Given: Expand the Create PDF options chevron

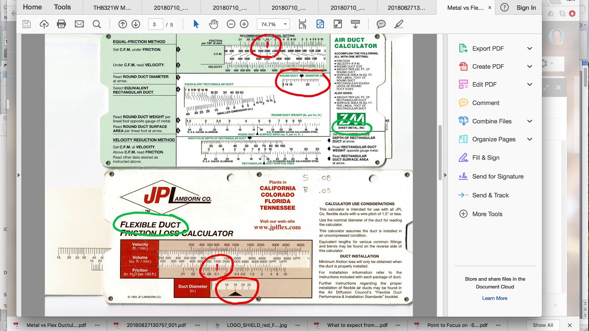Looking at the screenshot, I should (x=530, y=66).
